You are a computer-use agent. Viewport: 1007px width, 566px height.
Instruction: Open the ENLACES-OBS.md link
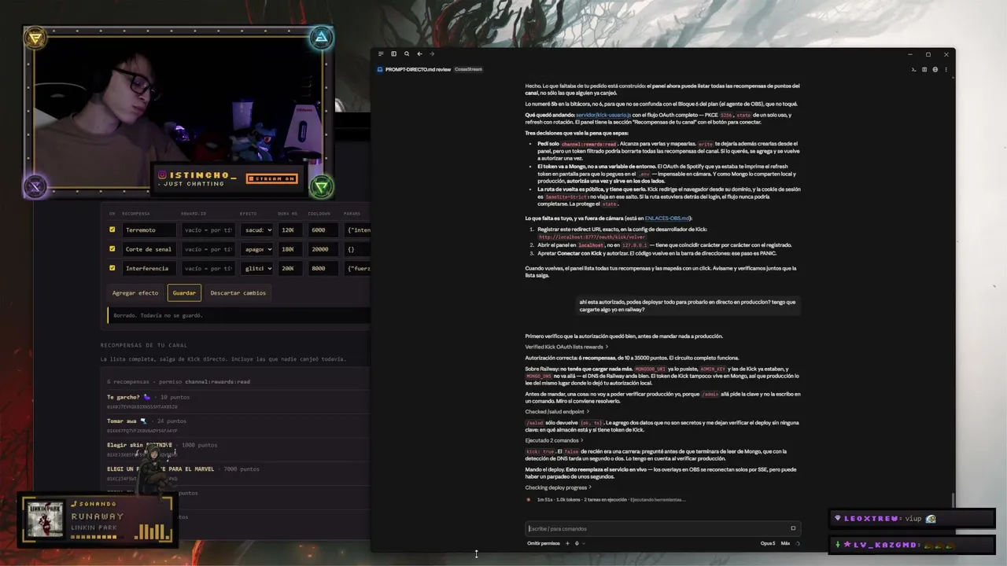667,218
